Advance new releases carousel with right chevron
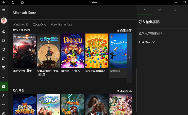The width and height of the screenshot is (188, 115). (x=130, y=58)
